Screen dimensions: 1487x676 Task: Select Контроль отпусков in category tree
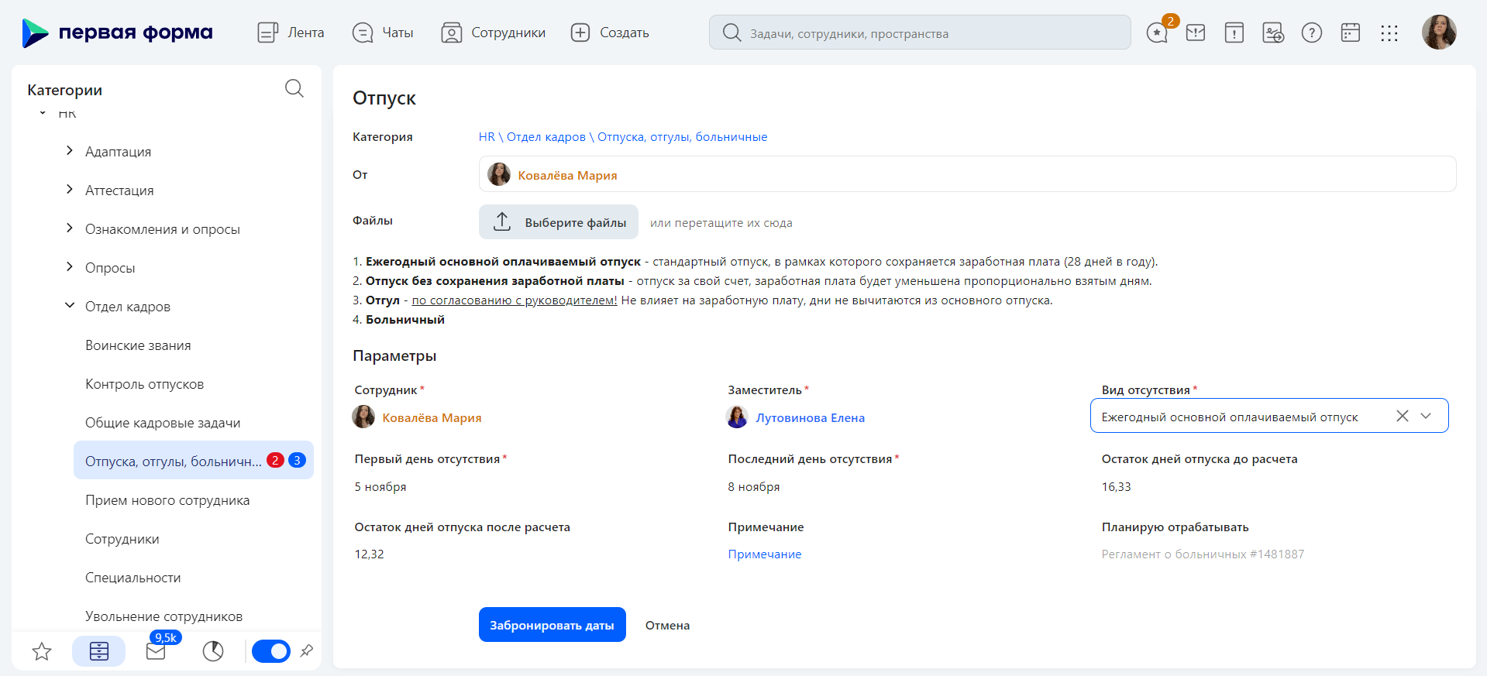(144, 384)
